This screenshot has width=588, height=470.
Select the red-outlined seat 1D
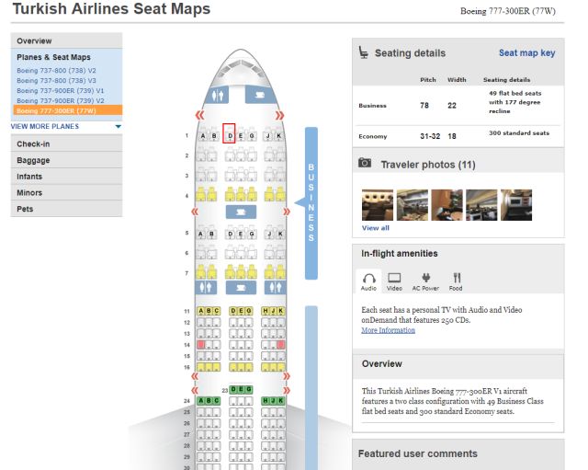coord(230,135)
